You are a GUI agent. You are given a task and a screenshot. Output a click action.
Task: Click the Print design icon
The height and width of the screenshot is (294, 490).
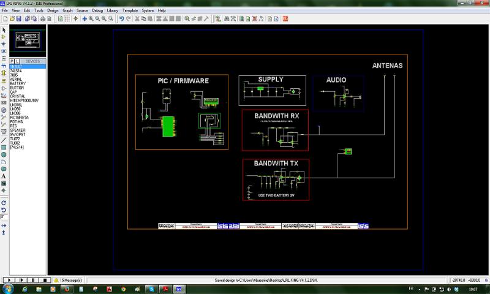[x=43, y=19]
